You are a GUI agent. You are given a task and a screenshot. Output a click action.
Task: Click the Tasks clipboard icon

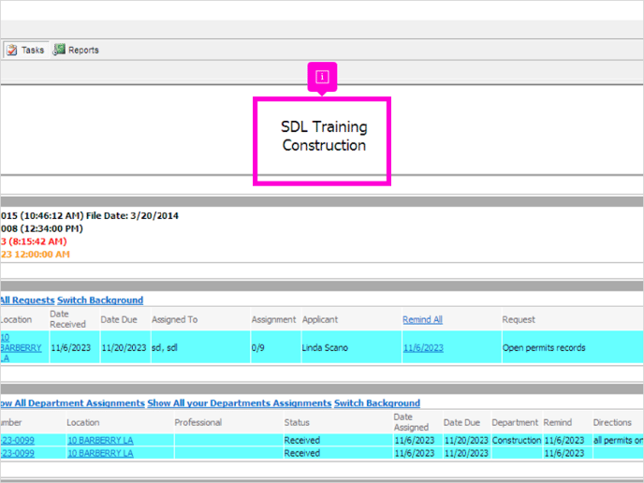click(12, 50)
